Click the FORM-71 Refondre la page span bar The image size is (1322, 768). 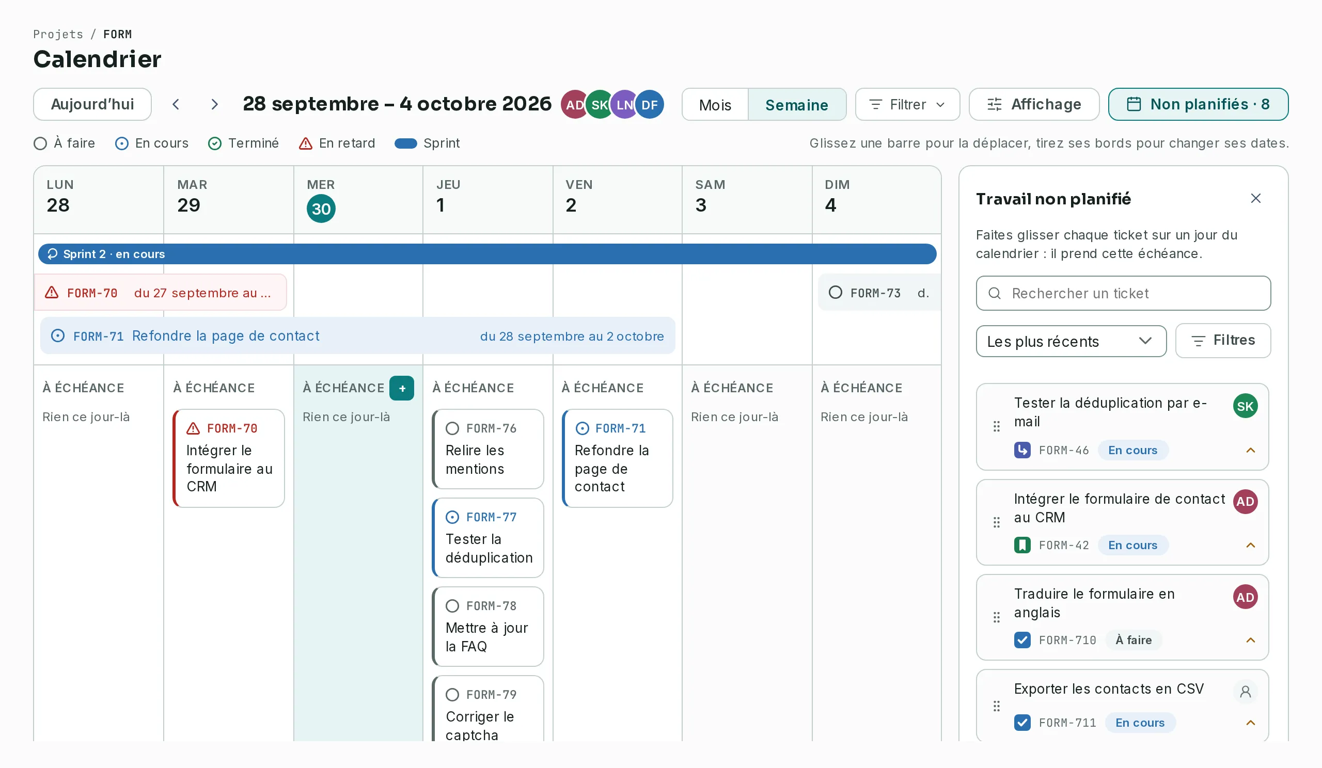point(358,335)
